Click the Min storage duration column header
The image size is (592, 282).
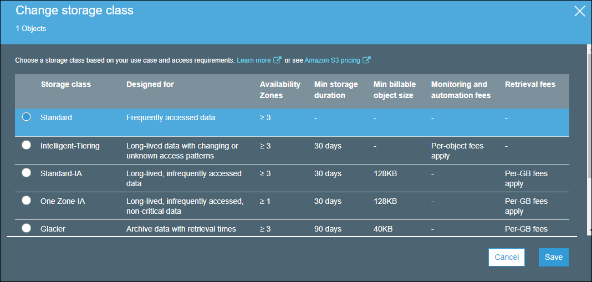pos(336,90)
